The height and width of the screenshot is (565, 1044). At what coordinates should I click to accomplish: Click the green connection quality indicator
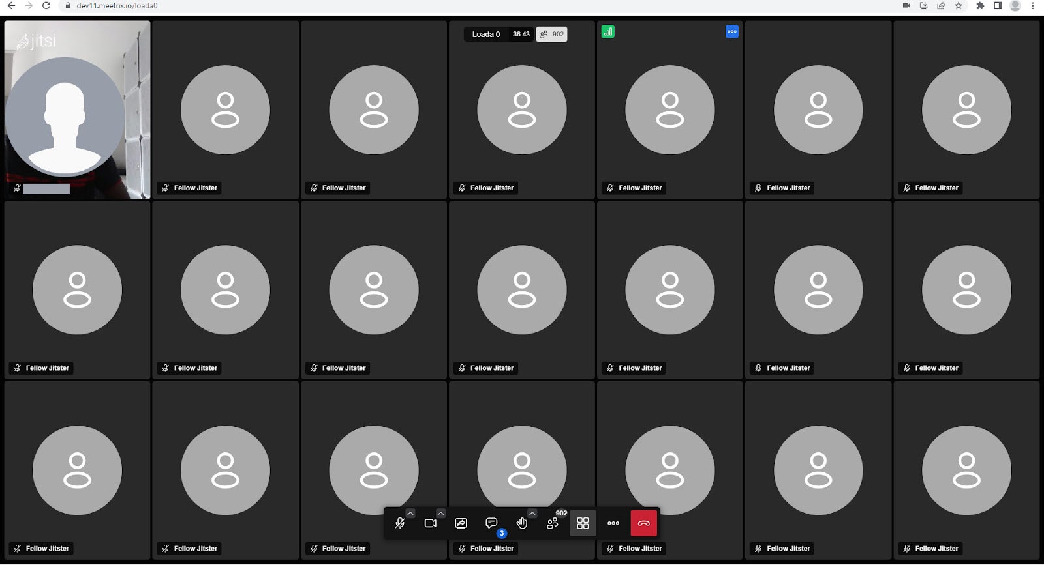pos(607,32)
